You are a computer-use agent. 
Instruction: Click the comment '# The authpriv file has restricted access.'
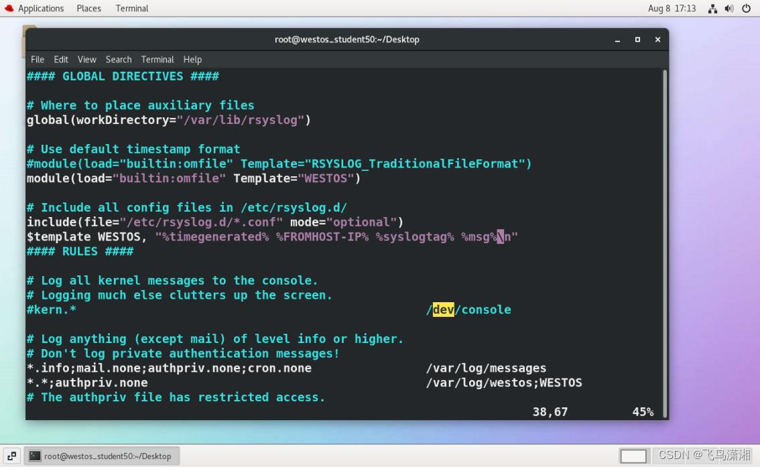176,397
